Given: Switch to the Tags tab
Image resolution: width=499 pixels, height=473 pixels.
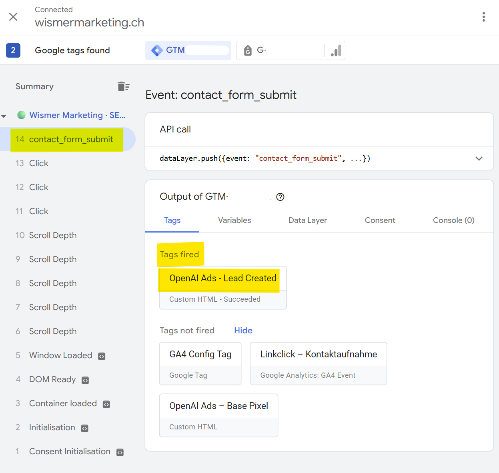Looking at the screenshot, I should point(172,220).
